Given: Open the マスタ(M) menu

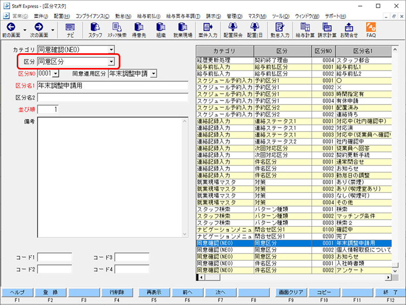Looking at the screenshot, I should pos(257,16).
